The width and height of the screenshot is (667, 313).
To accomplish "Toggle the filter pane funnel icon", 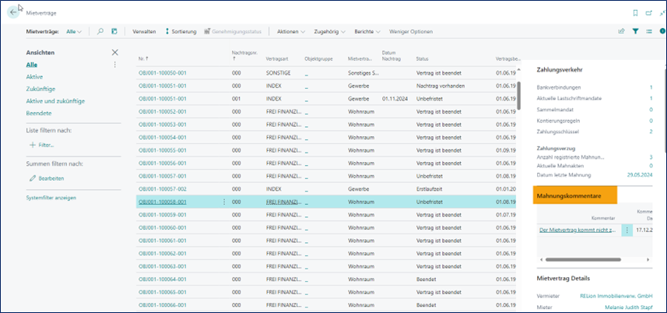I will point(635,31).
